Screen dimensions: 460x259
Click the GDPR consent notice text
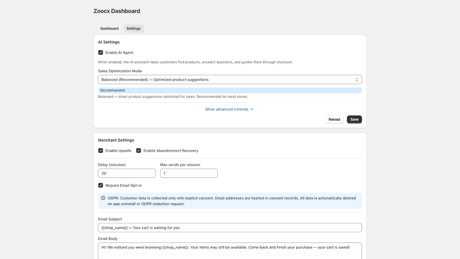tap(232, 201)
